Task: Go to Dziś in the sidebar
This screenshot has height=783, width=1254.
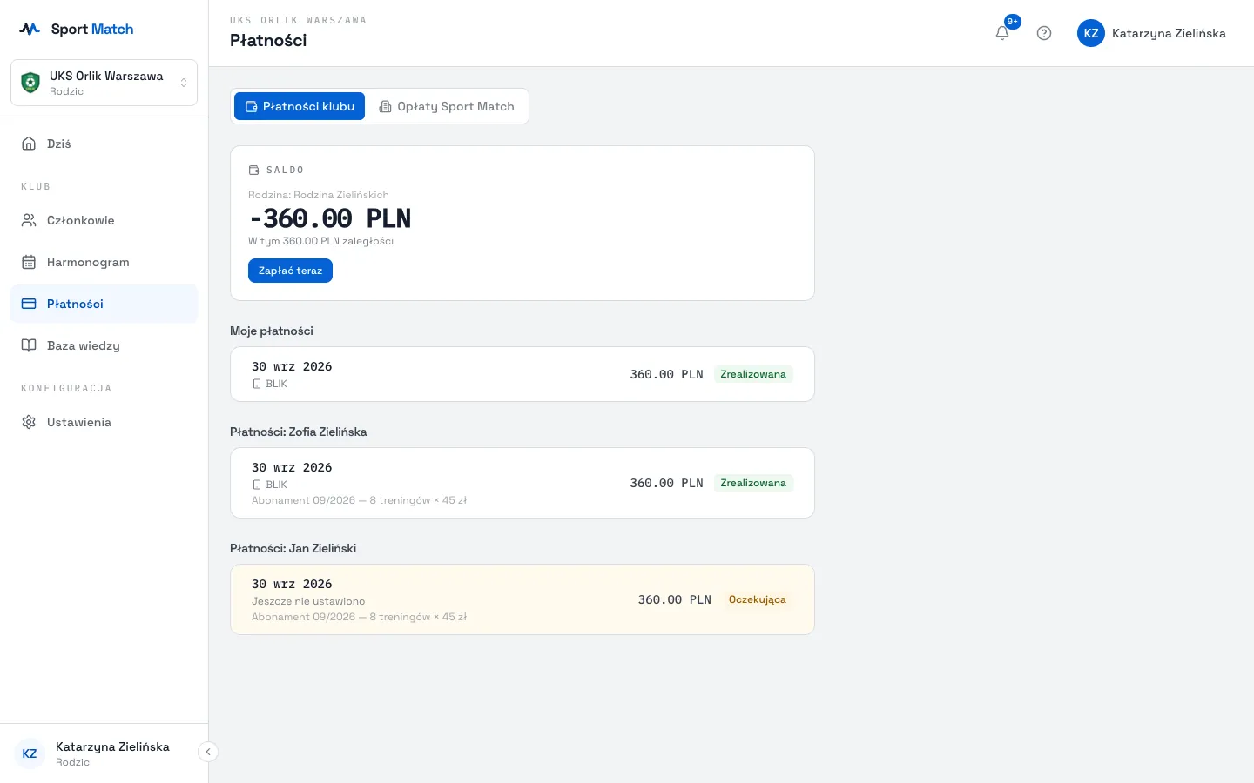Action: click(x=104, y=144)
